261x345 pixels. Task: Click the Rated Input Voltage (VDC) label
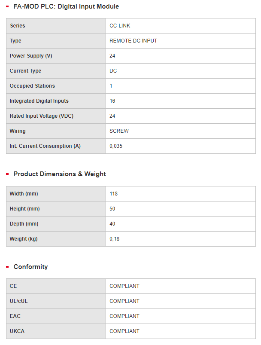pyautogui.click(x=42, y=116)
